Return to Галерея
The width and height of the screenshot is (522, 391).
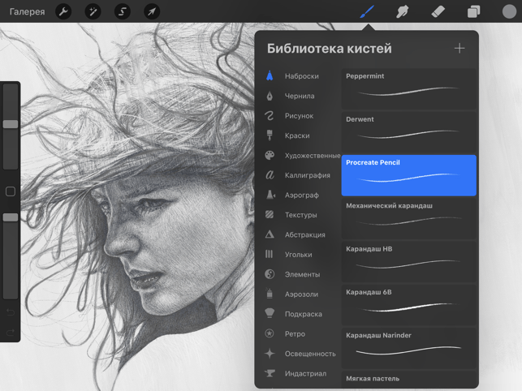coord(27,11)
